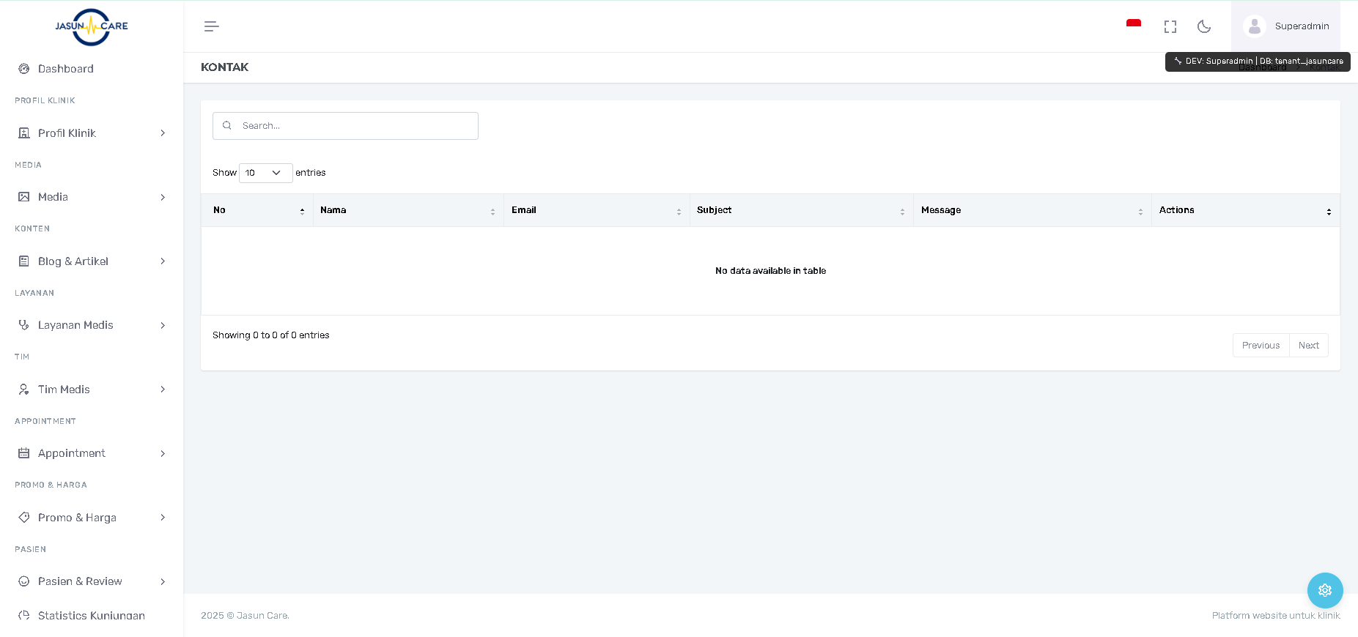1358x637 pixels.
Task: Open the Dashboard menu item
Action: tap(66, 69)
